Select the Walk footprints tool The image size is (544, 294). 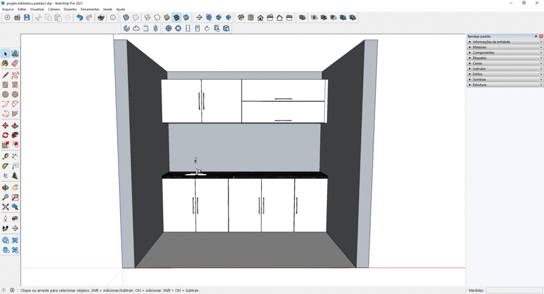(5, 228)
